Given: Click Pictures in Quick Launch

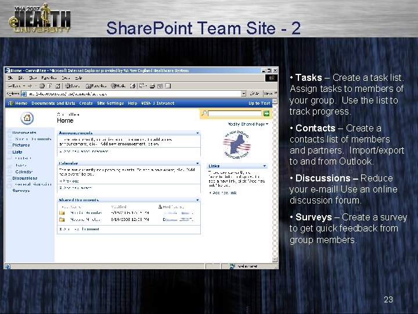Looking at the screenshot, I should pos(21,145).
